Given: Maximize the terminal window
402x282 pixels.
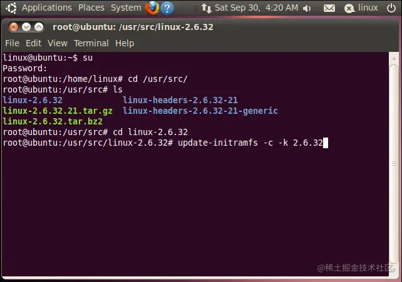Looking at the screenshot, I should pos(39,27).
